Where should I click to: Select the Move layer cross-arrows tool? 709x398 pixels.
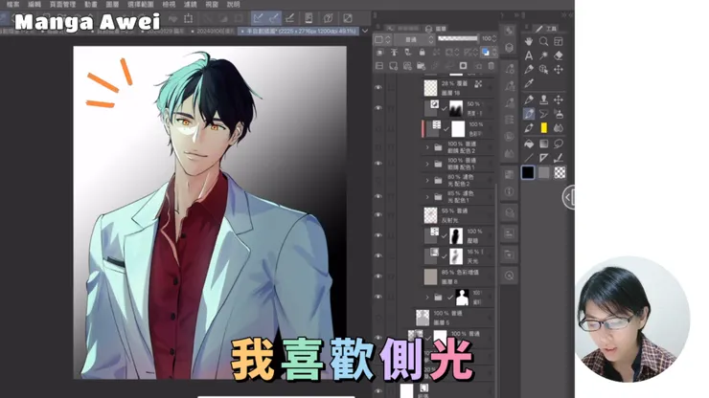click(x=559, y=69)
